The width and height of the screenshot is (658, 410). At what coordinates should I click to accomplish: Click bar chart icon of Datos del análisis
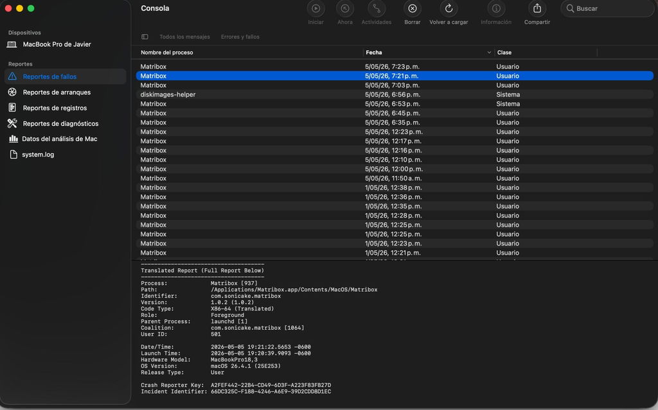pos(13,139)
